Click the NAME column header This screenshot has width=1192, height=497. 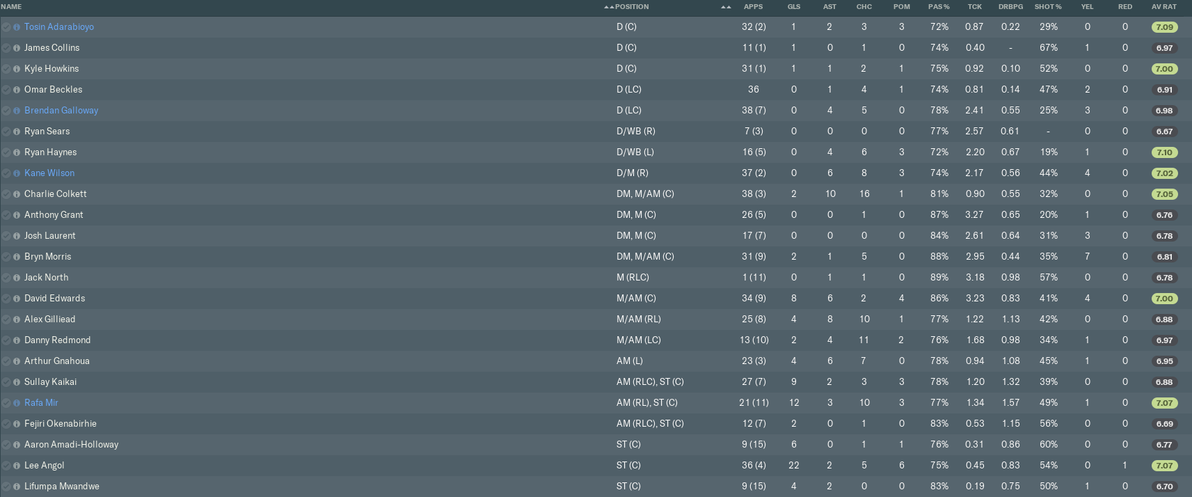(12, 7)
